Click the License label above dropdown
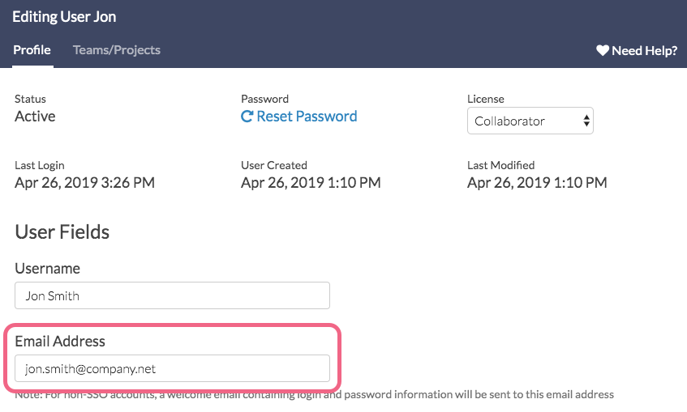Viewport: 687px width, 412px height. tap(485, 99)
